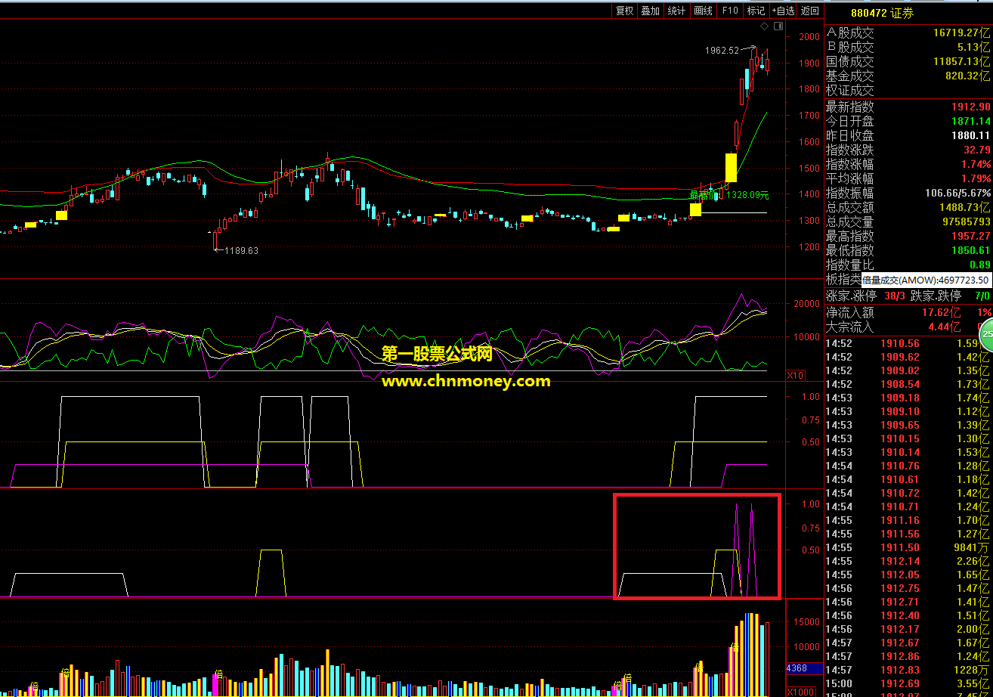Click the diamond icon above the chart
The width and height of the screenshot is (993, 697).
pos(764,26)
